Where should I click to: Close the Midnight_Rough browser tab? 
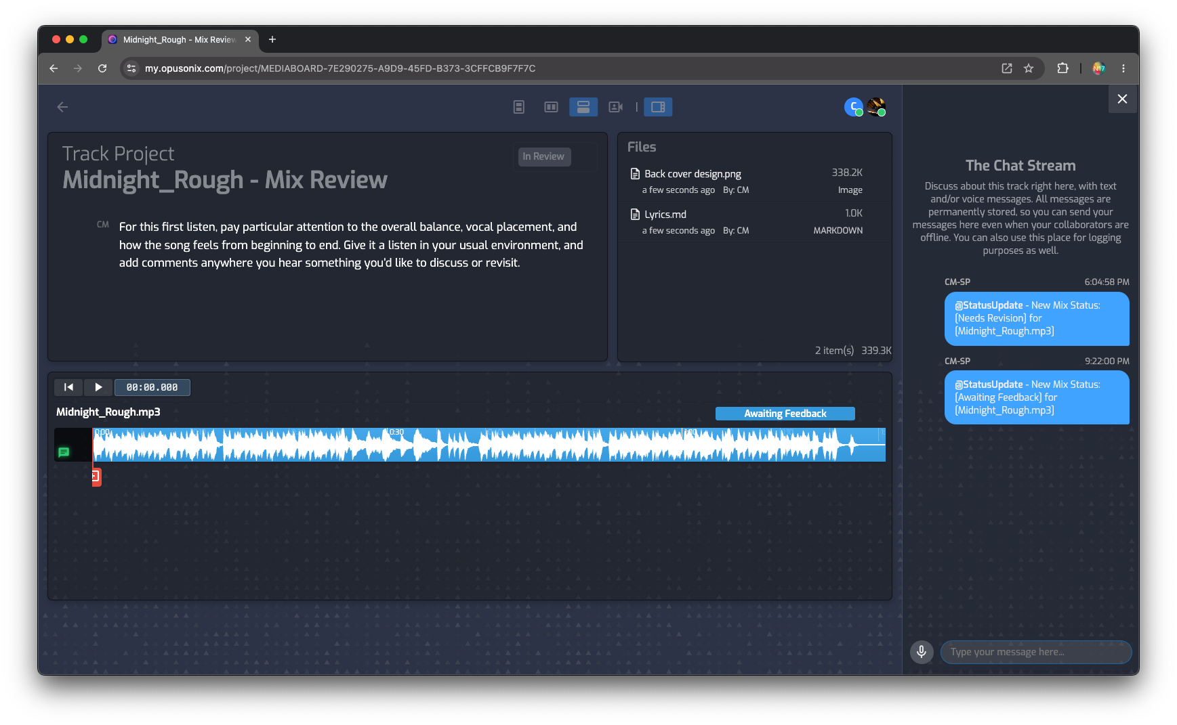click(x=248, y=40)
